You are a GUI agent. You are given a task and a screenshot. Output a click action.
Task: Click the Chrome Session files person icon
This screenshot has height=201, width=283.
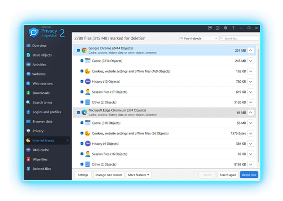[87, 92]
